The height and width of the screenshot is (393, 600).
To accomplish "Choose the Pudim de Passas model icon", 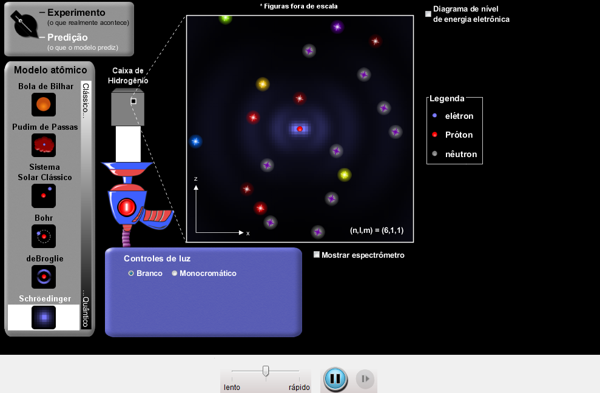I will (x=44, y=145).
